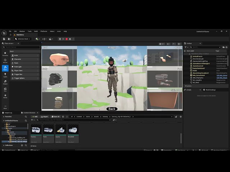Open the File menu
The width and height of the screenshot is (230, 172).
[x=10, y=31]
